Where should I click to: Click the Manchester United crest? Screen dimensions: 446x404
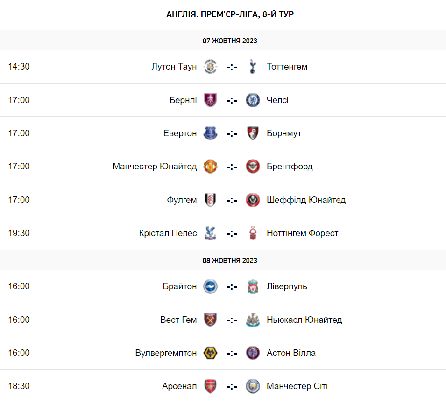(211, 167)
